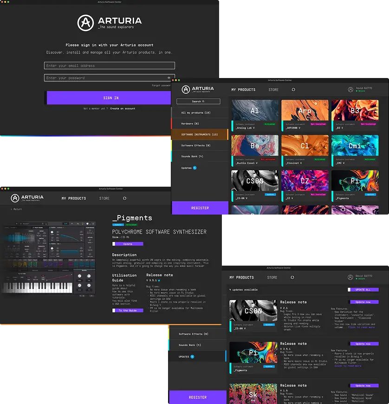
Task: Click the blue dot beside V 3.5.1 in Pigments detail
Action: tap(159, 280)
